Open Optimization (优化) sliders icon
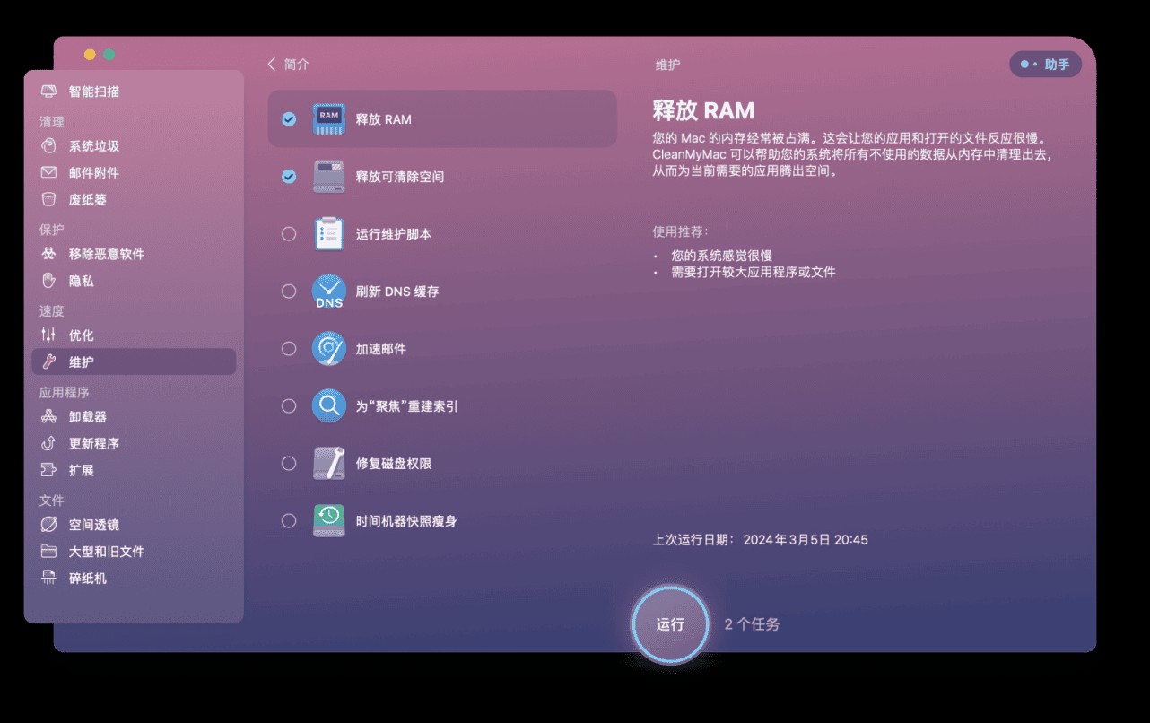This screenshot has width=1150, height=723. (49, 335)
